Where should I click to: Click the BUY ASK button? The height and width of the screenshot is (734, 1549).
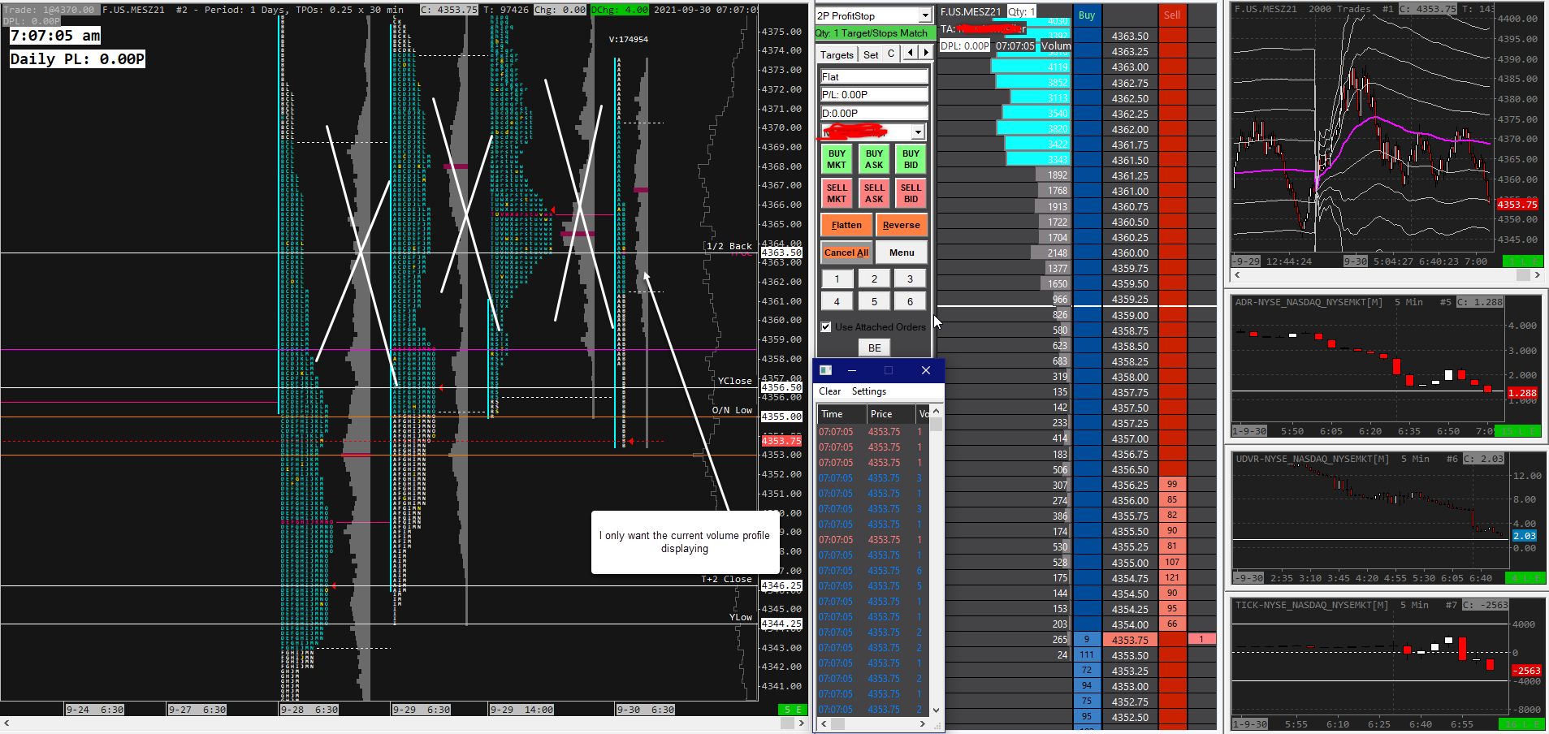click(874, 159)
